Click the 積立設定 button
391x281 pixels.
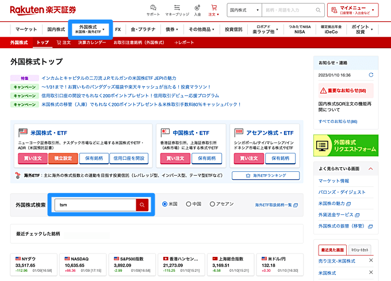63,159
